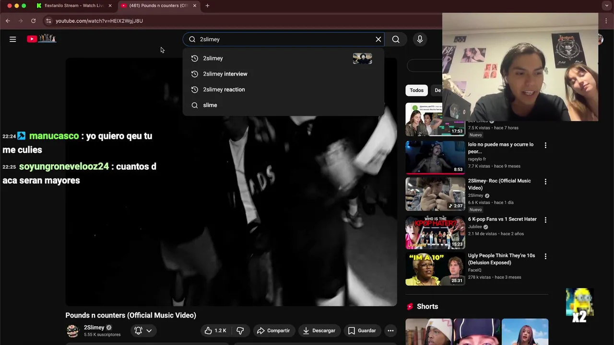Open the Ugly People Think They're 10s thumbnail
614x345 pixels.
pos(436,269)
